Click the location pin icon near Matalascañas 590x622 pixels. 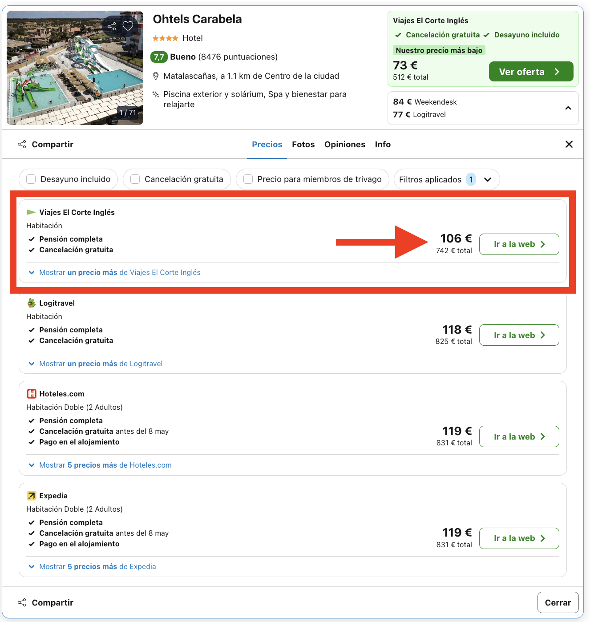[156, 76]
